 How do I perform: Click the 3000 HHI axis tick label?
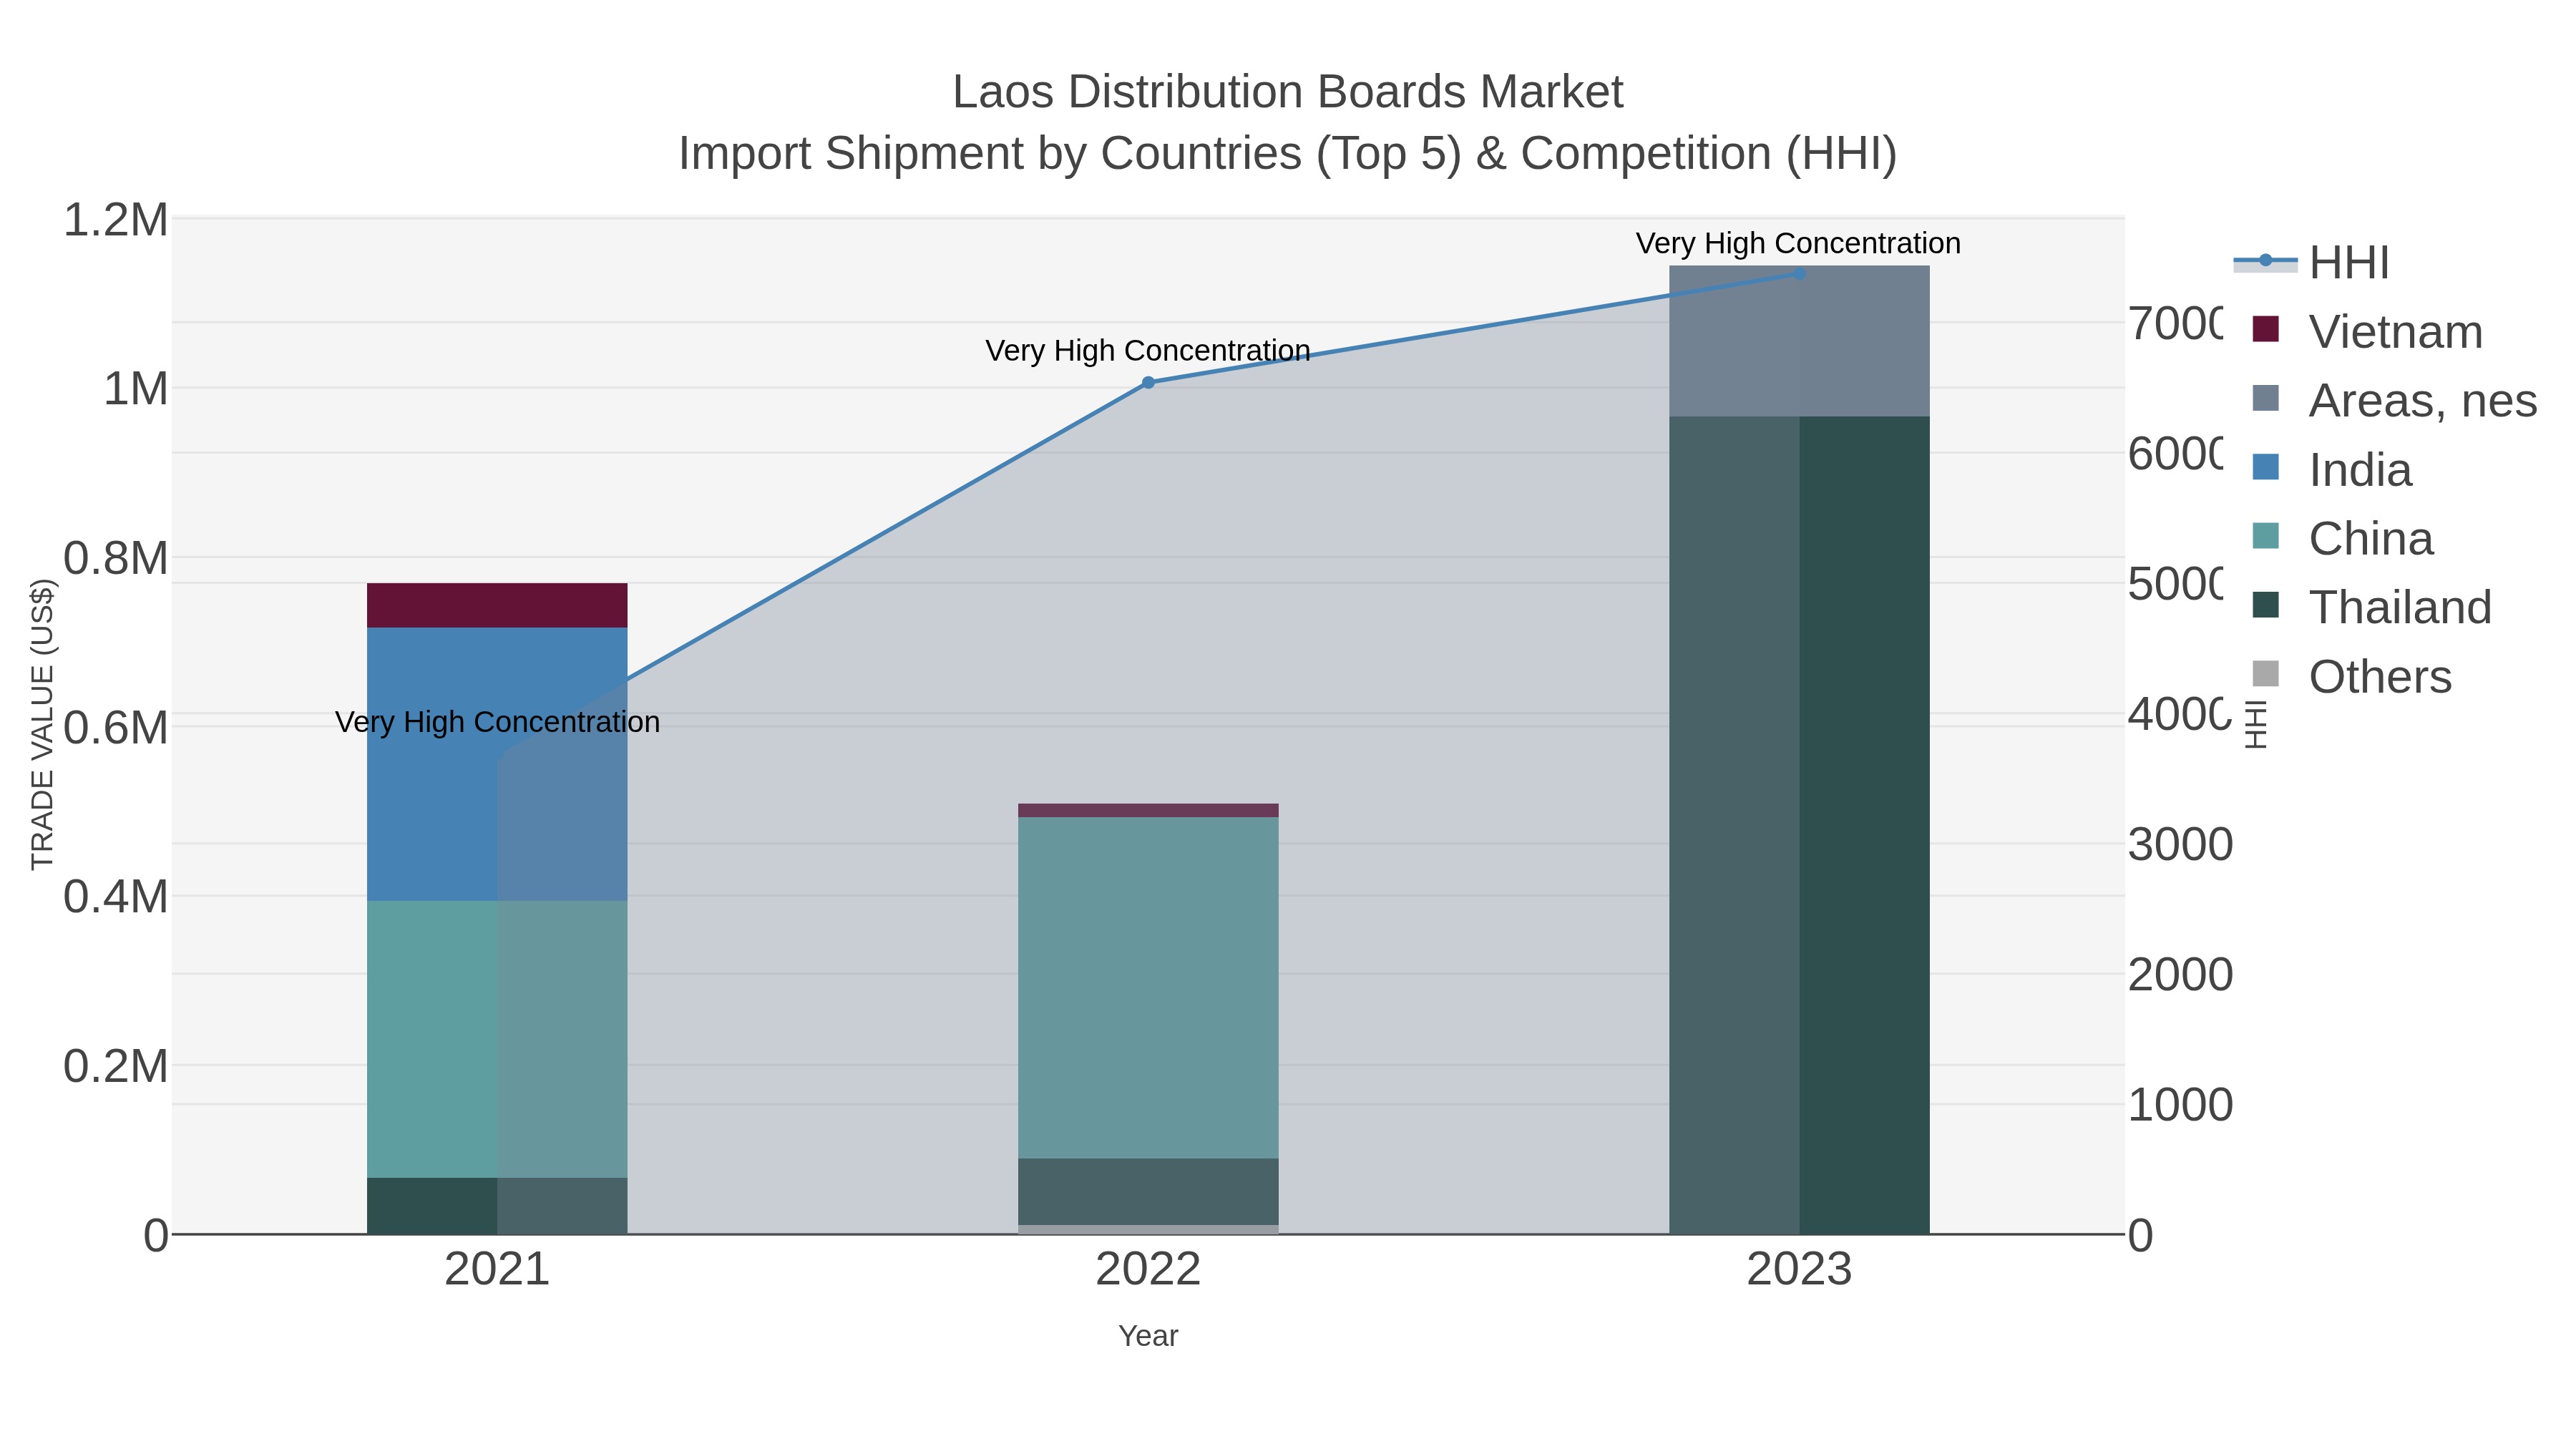2180,845
